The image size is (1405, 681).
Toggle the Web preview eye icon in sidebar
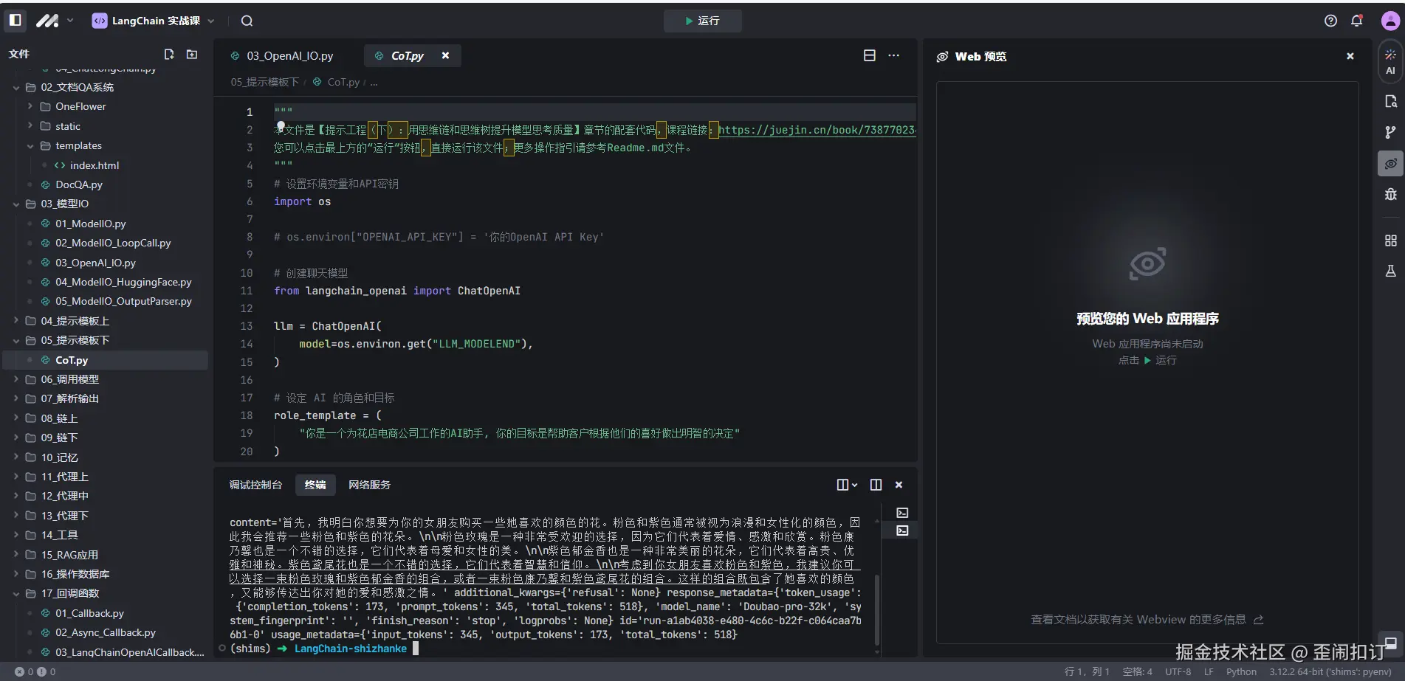point(1390,163)
